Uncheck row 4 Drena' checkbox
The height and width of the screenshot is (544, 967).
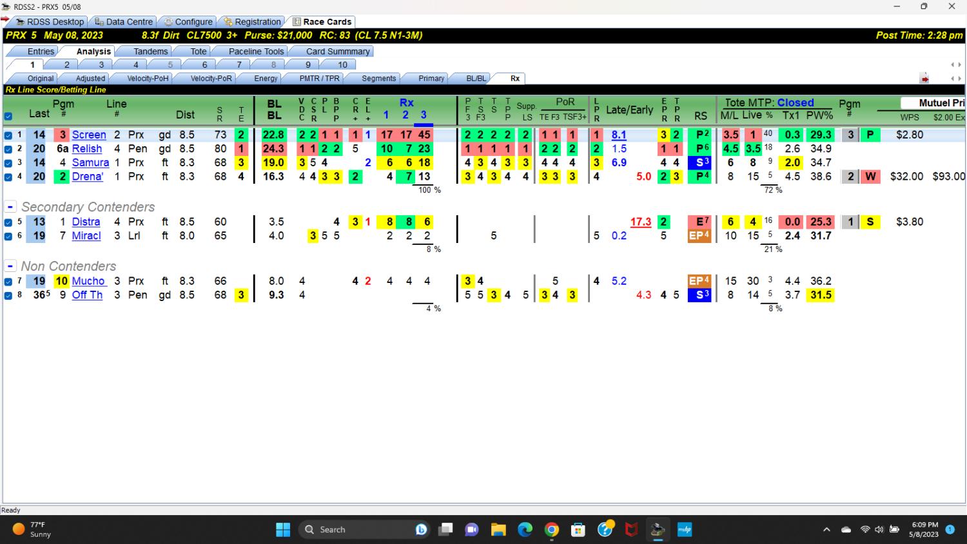tap(8, 177)
